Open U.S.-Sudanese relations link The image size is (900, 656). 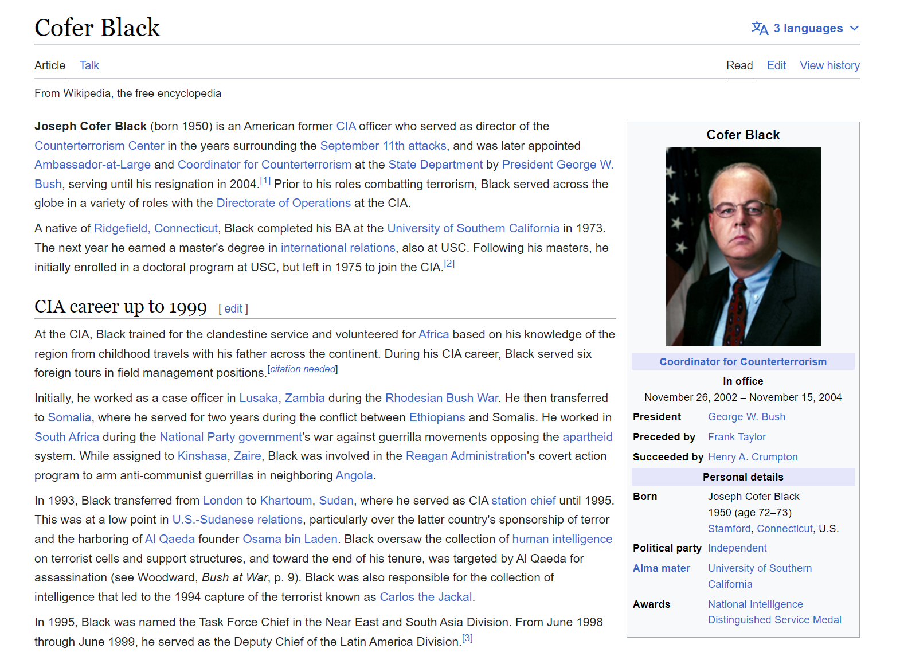point(237,520)
